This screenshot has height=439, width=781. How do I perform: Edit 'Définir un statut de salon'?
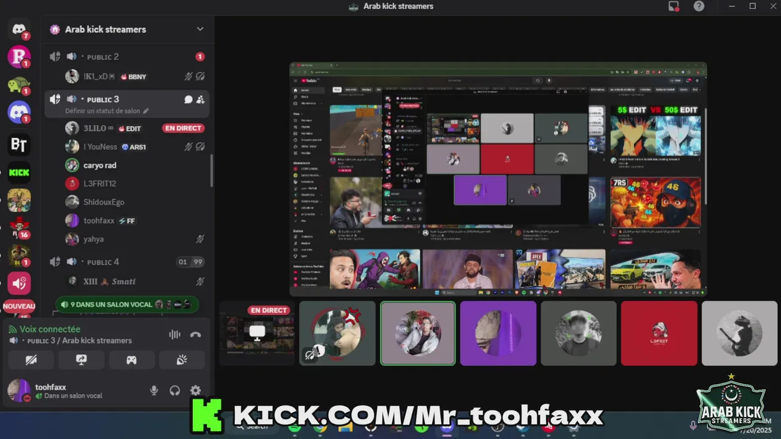click(x=107, y=111)
